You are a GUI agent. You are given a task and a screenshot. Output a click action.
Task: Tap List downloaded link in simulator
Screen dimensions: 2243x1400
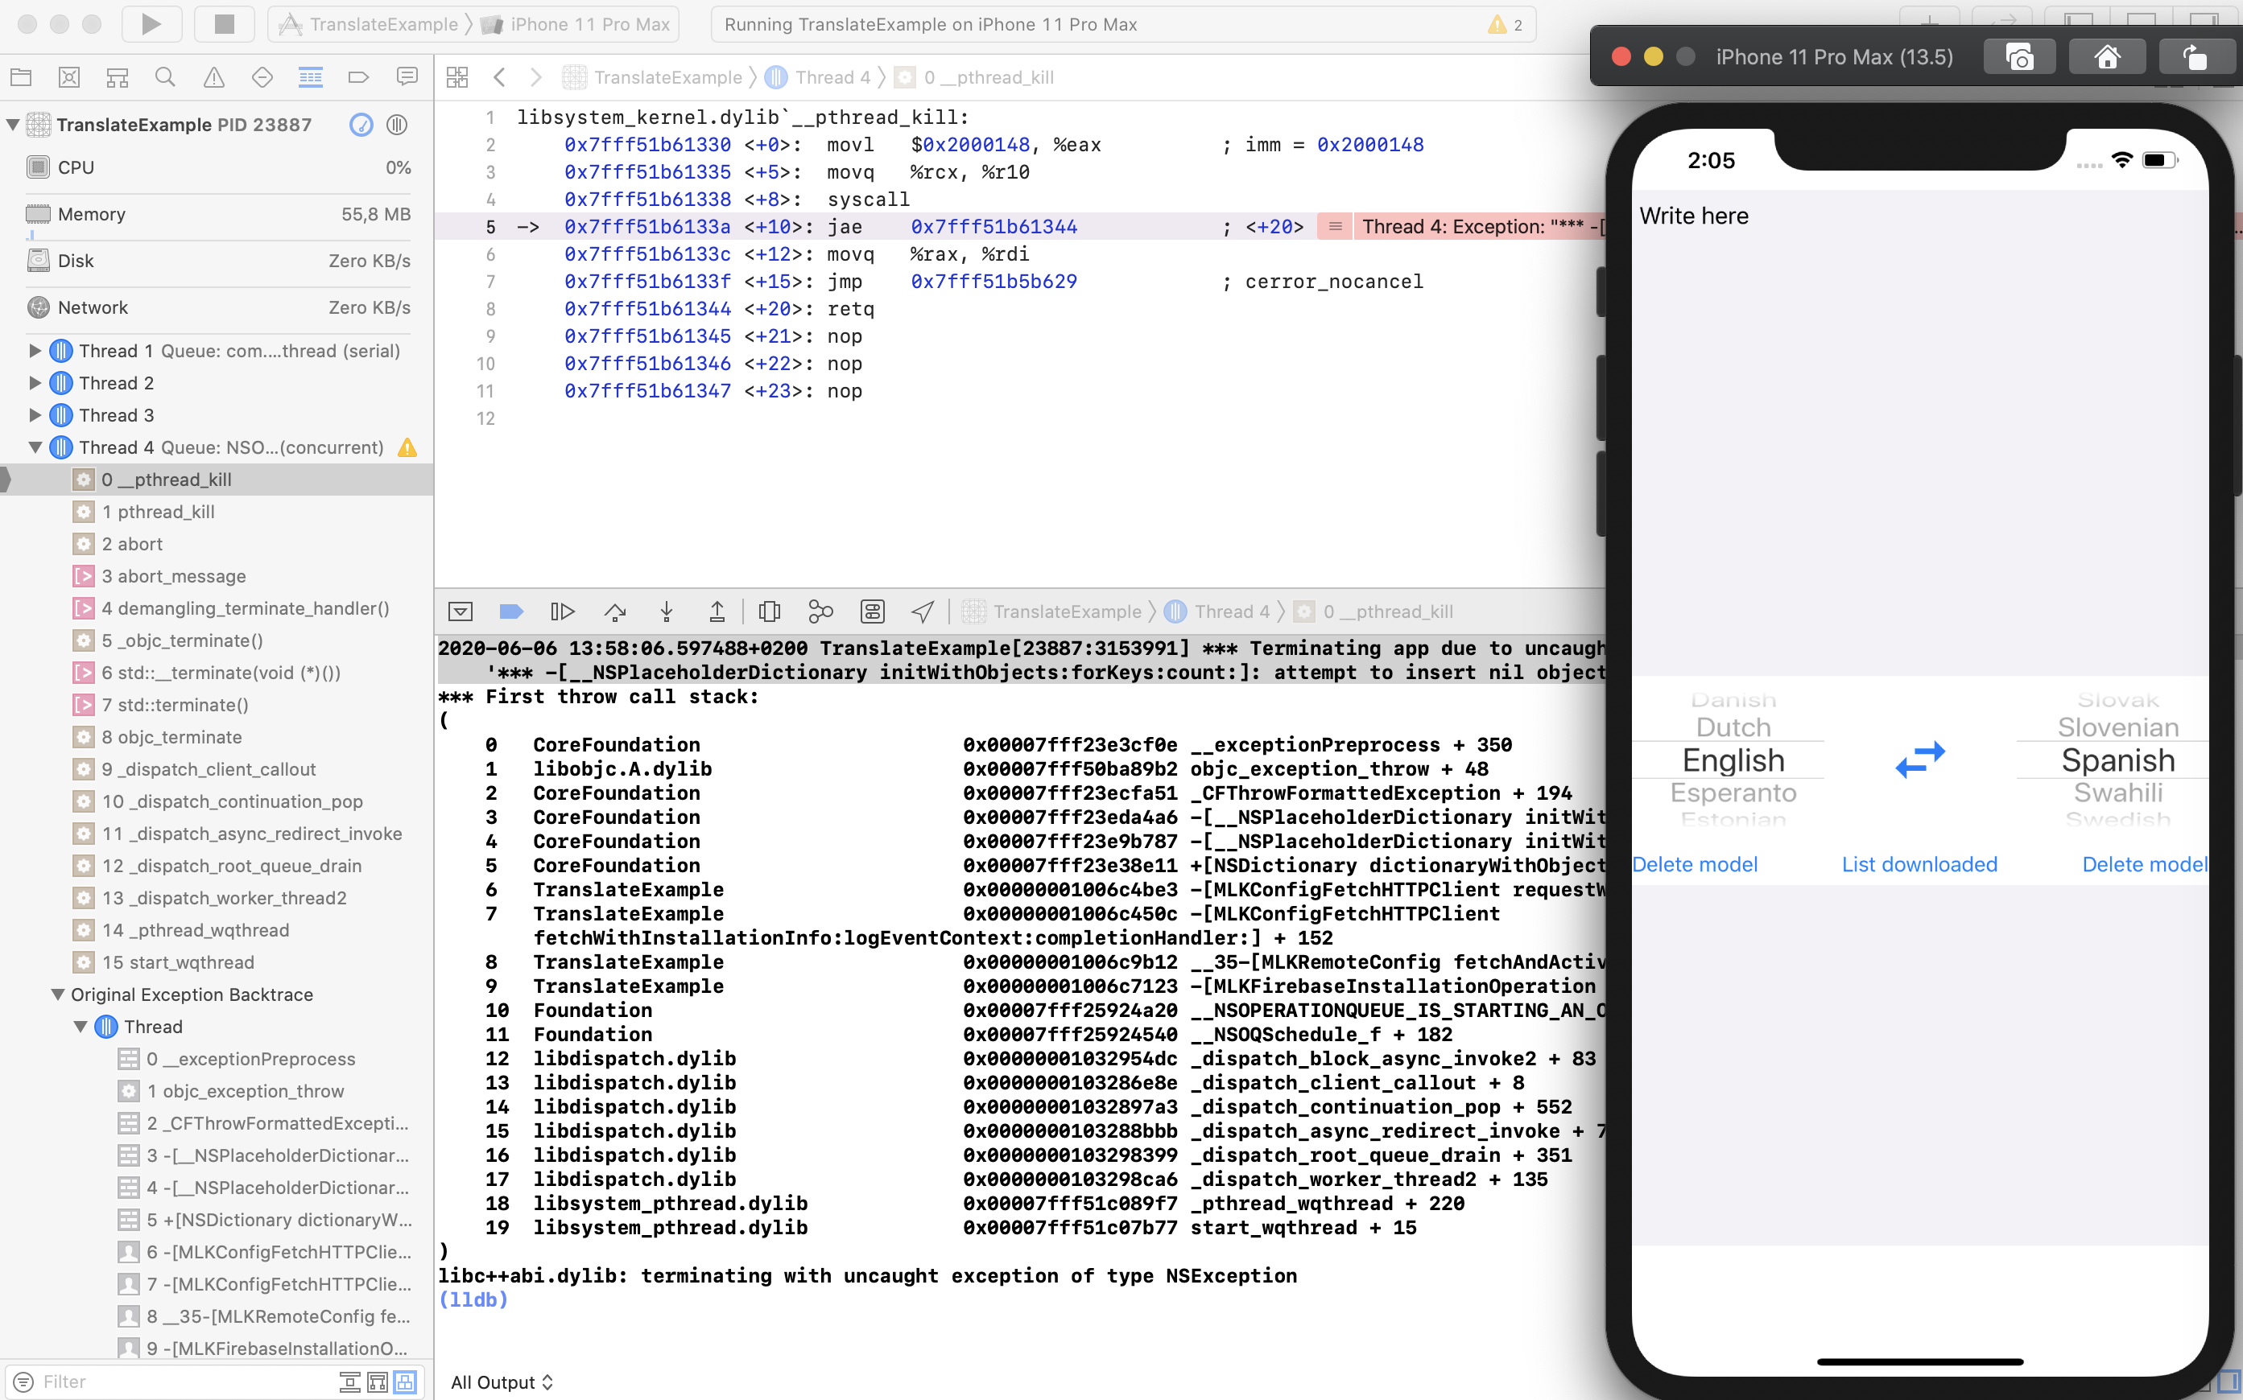tap(1919, 864)
